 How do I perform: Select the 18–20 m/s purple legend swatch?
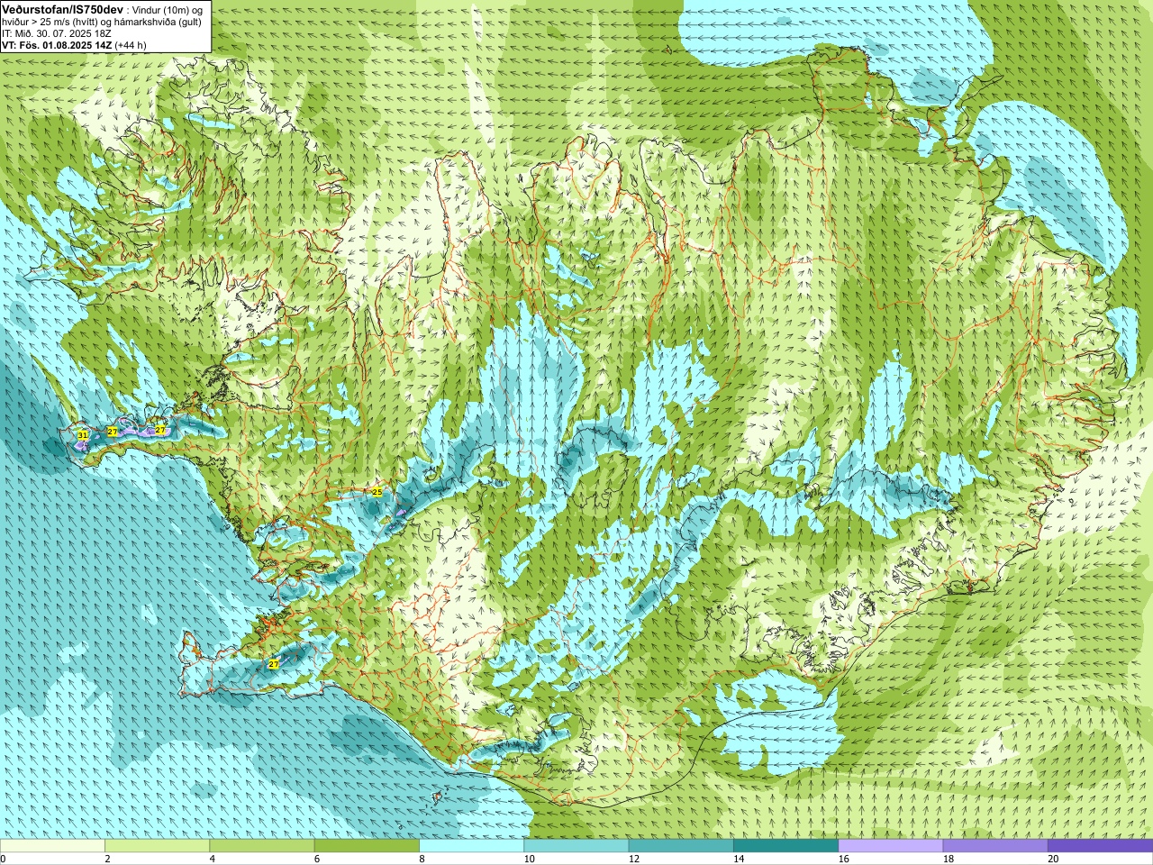(995, 846)
